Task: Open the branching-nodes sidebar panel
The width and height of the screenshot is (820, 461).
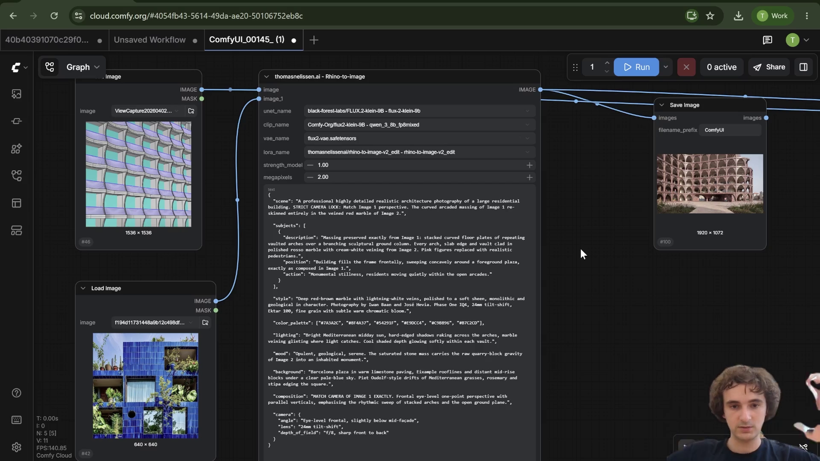Action: (16, 176)
